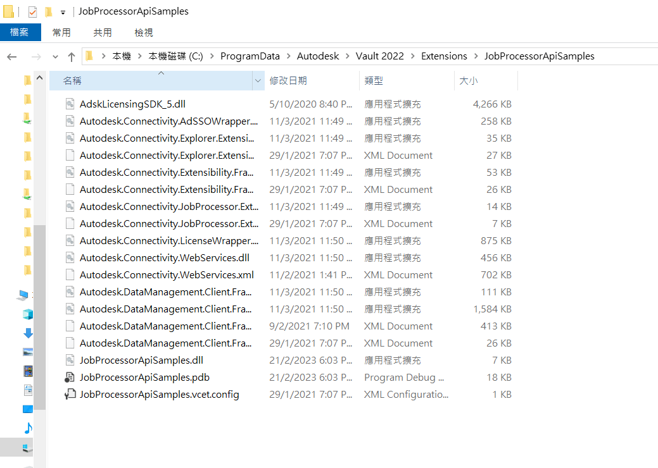Screen dimensions: 658x468
Task: Expand the breadcrumb chevron after Vault 2022
Action: [x=413, y=56]
